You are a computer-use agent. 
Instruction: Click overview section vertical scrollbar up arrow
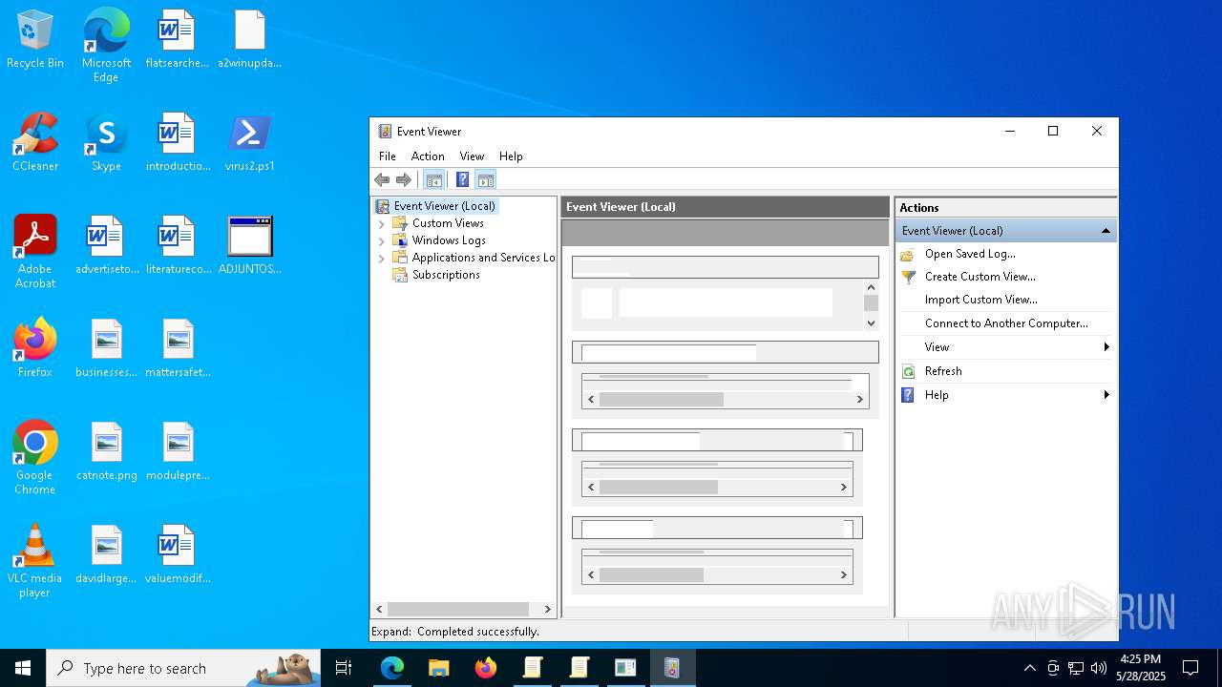point(871,287)
